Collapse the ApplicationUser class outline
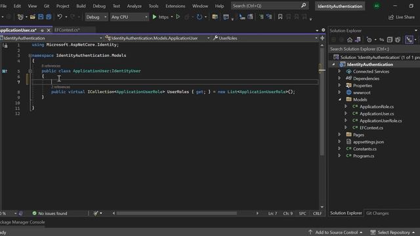Screen dimensions: 420x236 30,71
